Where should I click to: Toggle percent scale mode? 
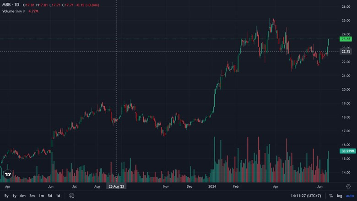tap(331, 196)
